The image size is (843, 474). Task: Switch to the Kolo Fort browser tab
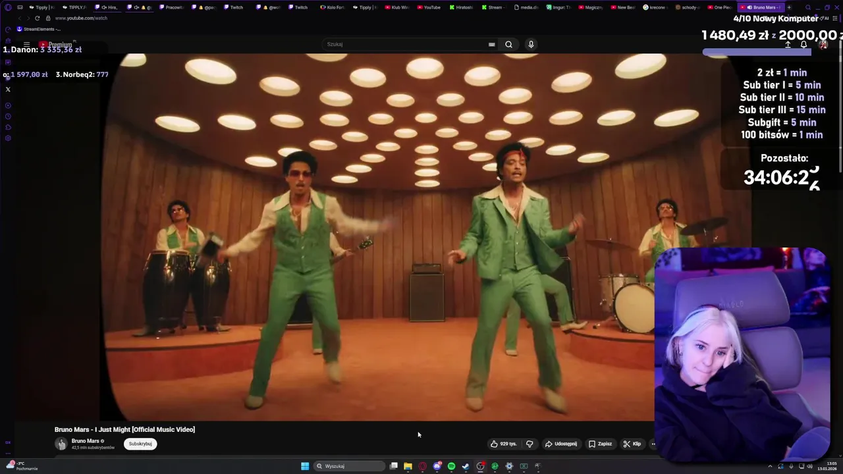tap(332, 7)
